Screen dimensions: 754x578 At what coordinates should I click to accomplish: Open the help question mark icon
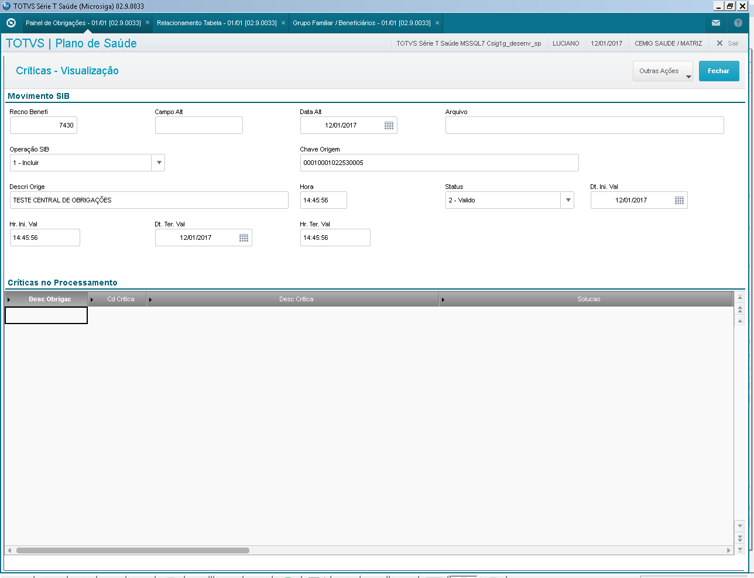coord(738,23)
